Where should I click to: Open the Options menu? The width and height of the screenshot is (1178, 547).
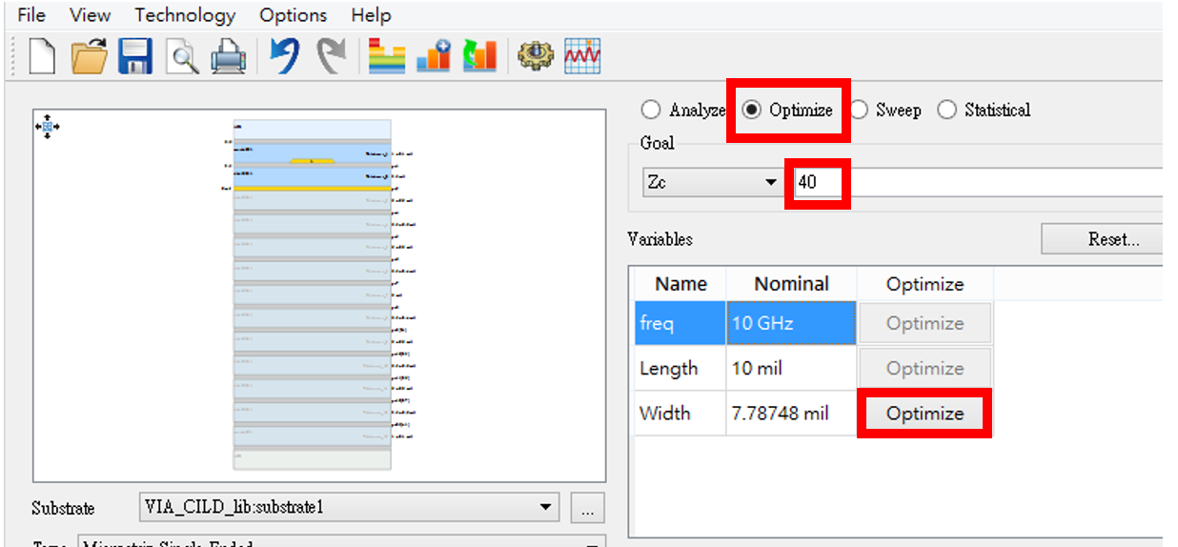[x=293, y=15]
